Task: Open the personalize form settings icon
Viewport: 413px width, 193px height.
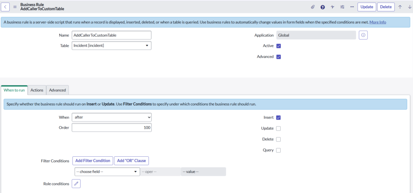Action: tap(342, 7)
